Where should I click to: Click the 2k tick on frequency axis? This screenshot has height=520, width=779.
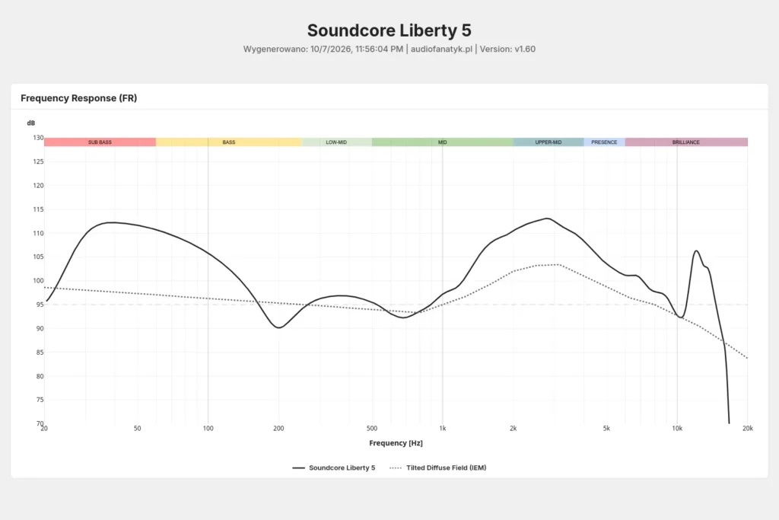point(514,428)
